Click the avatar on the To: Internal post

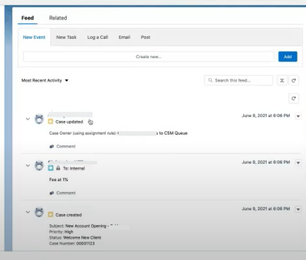click(x=39, y=166)
